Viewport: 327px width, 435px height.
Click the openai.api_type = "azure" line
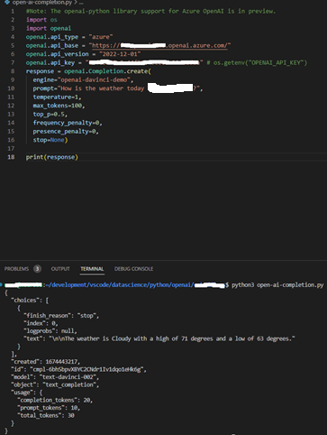pos(69,37)
